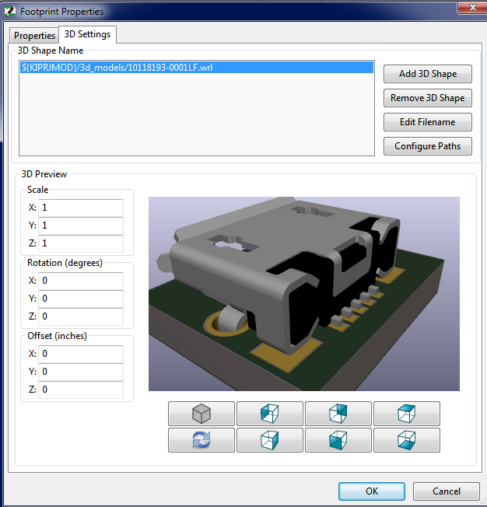Click Remove 3D Shape button
This screenshot has height=507, width=487.
click(427, 98)
